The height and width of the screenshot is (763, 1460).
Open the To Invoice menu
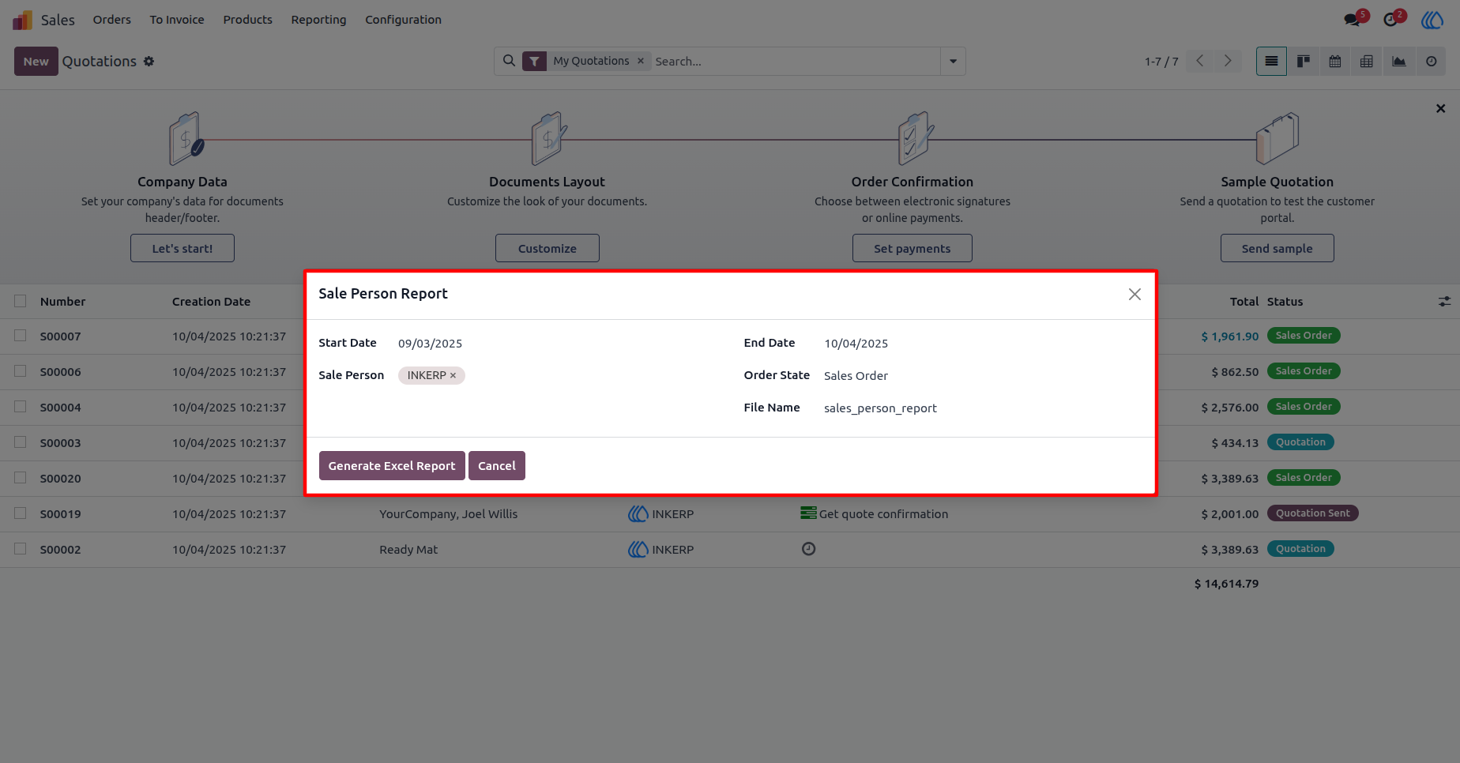click(177, 20)
